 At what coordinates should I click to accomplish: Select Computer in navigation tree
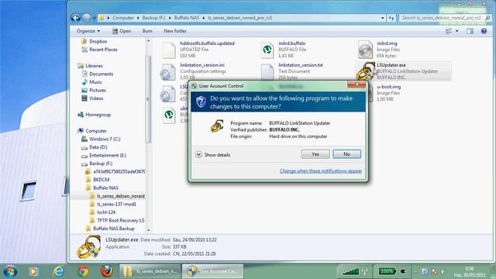point(92,131)
